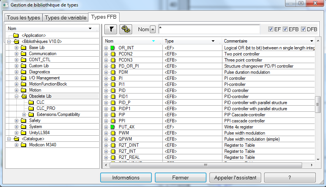Click the filter funnel icon button
The width and height of the screenshot is (326, 187).
point(110,29)
